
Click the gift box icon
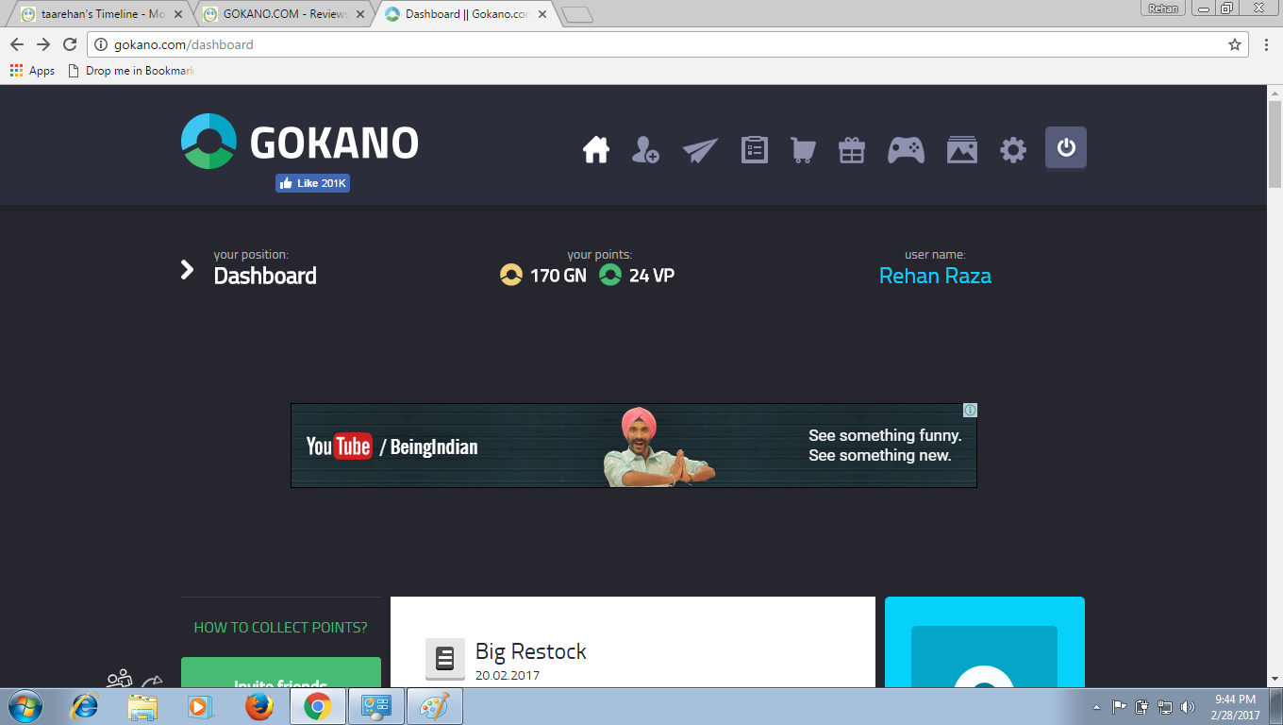(x=852, y=150)
